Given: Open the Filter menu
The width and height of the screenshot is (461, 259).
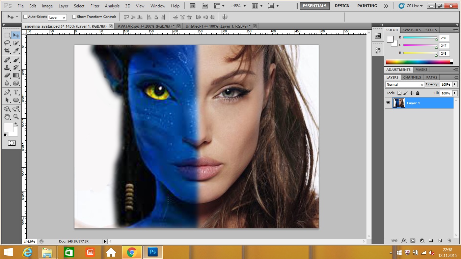Looking at the screenshot, I should tap(95, 6).
